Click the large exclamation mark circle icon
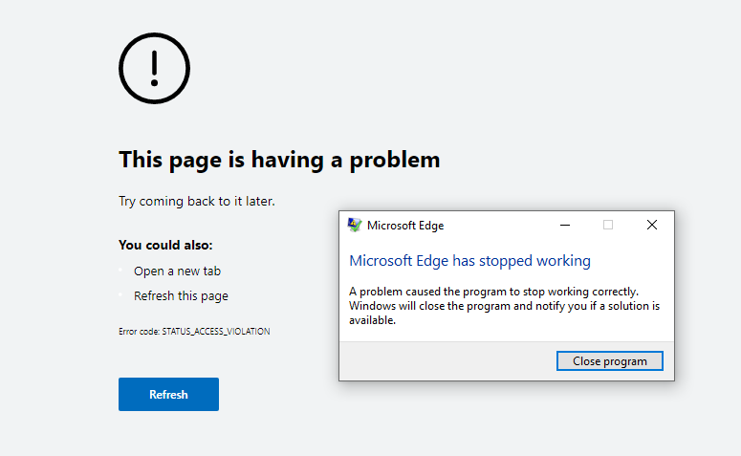The width and height of the screenshot is (741, 456). coord(155,69)
